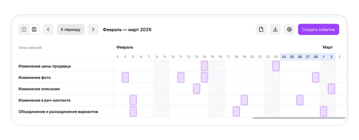359x140 pixels.
Task: Click the horizontal scrollbar under the calendar
Action: click(x=299, y=118)
